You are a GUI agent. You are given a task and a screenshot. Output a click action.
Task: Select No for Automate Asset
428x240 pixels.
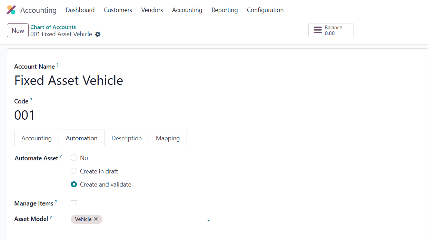click(x=73, y=158)
